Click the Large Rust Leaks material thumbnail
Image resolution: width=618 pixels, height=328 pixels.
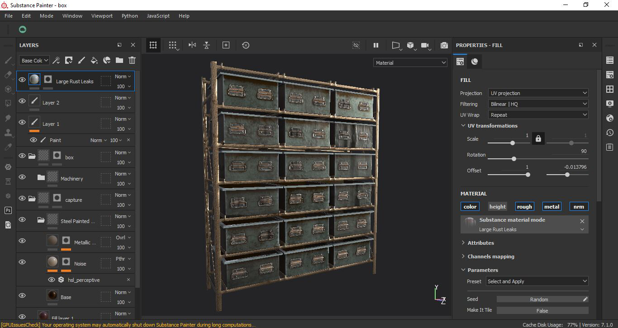click(470, 223)
